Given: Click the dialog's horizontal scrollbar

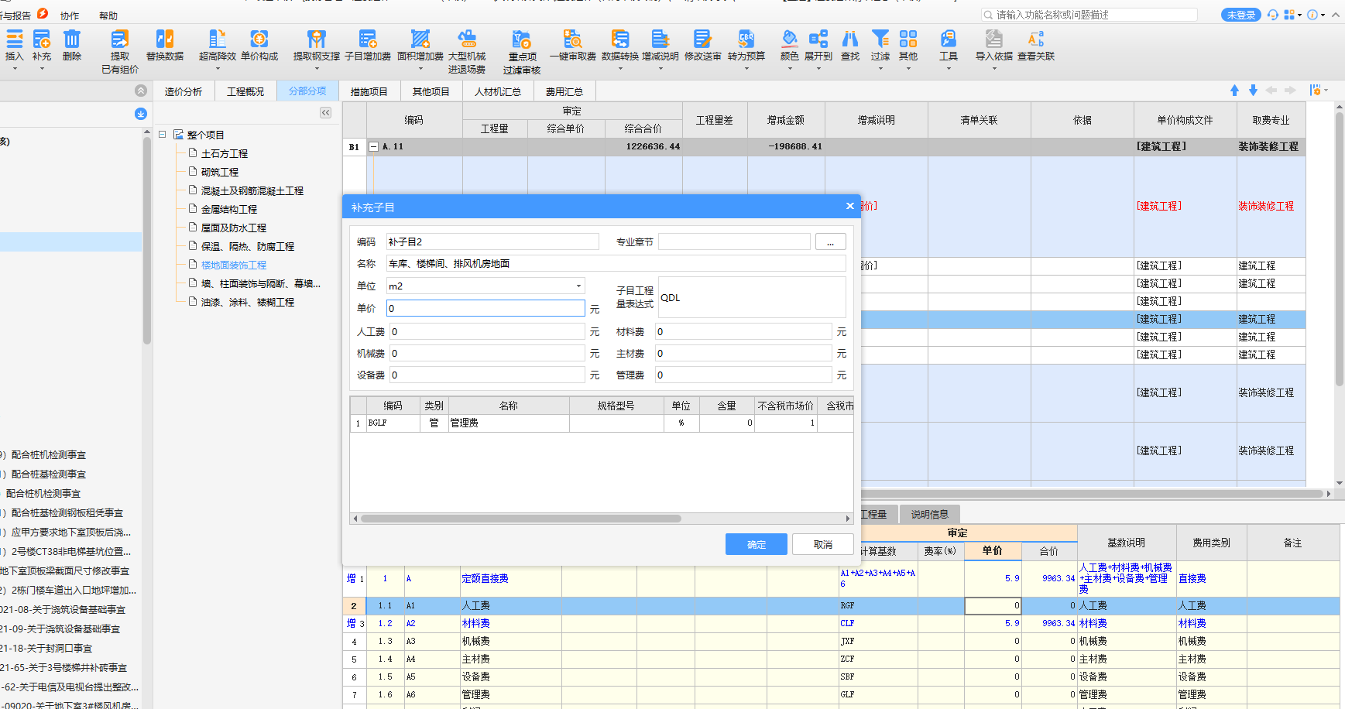Looking at the screenshot, I should point(521,519).
